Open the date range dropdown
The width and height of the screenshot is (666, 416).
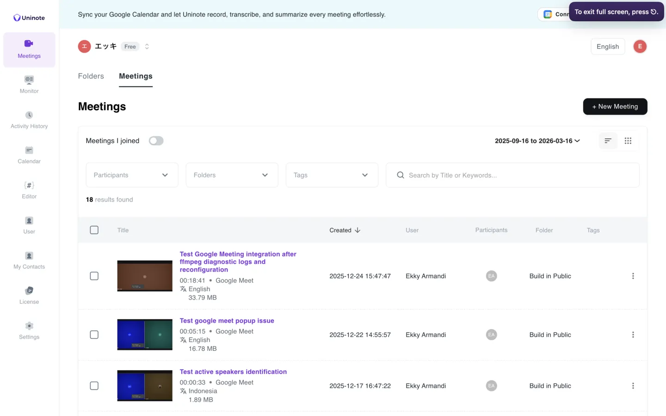coord(537,141)
